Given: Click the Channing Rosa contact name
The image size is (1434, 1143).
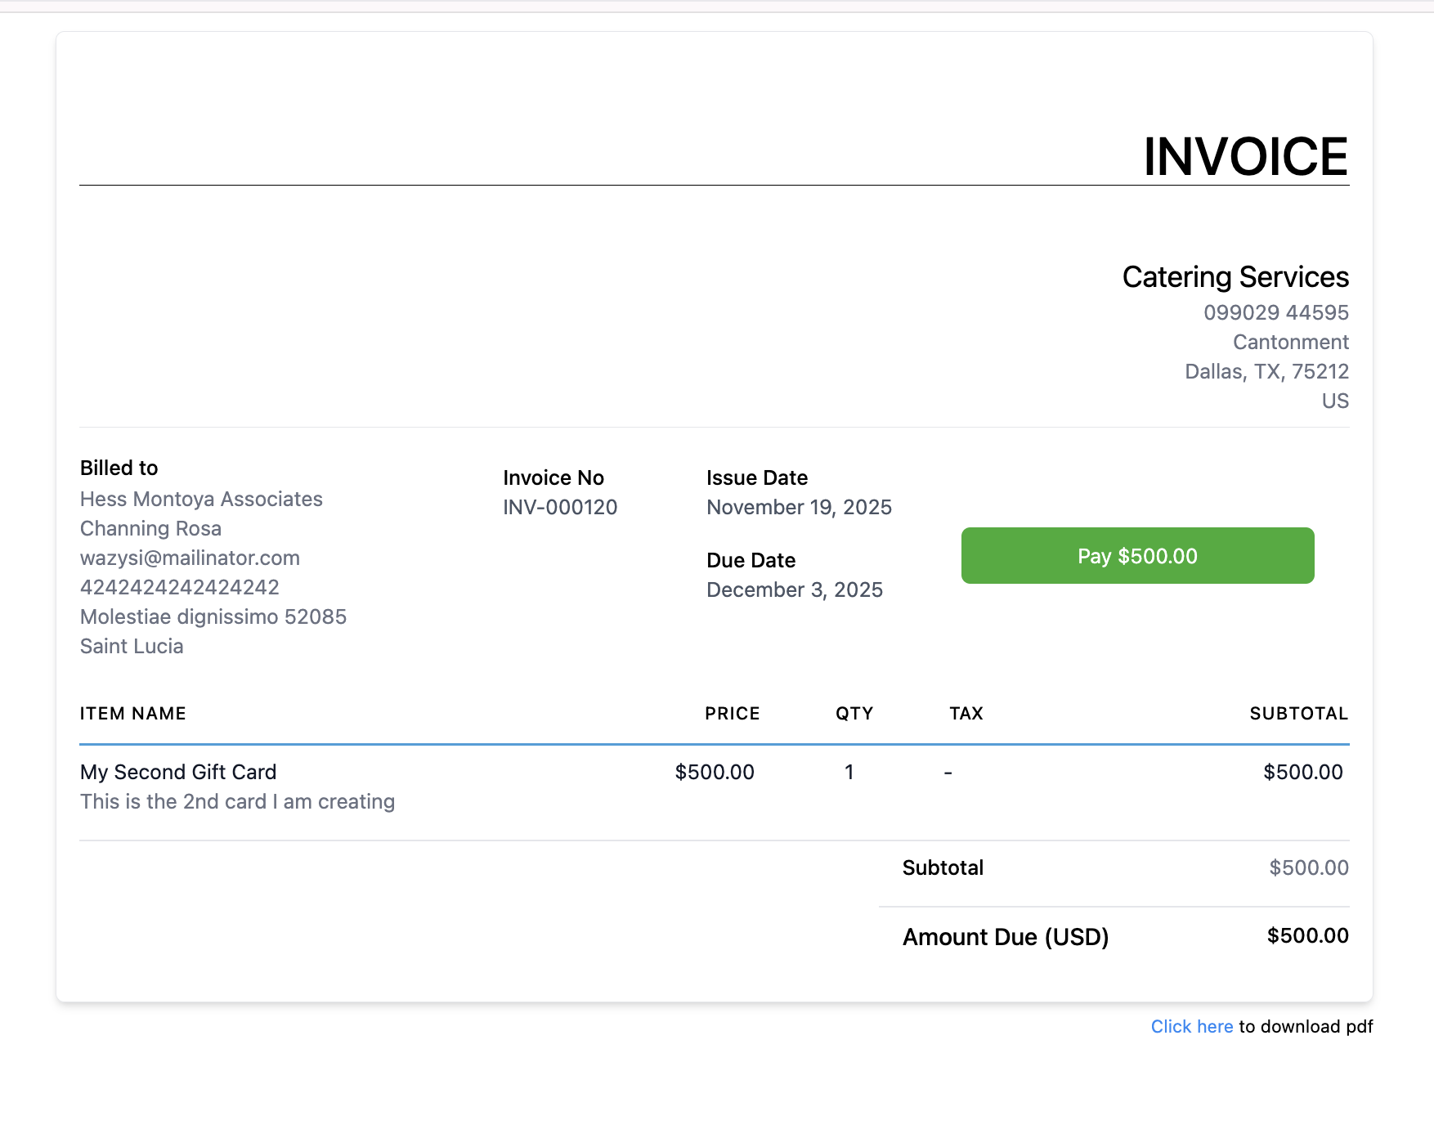Looking at the screenshot, I should point(150,528).
